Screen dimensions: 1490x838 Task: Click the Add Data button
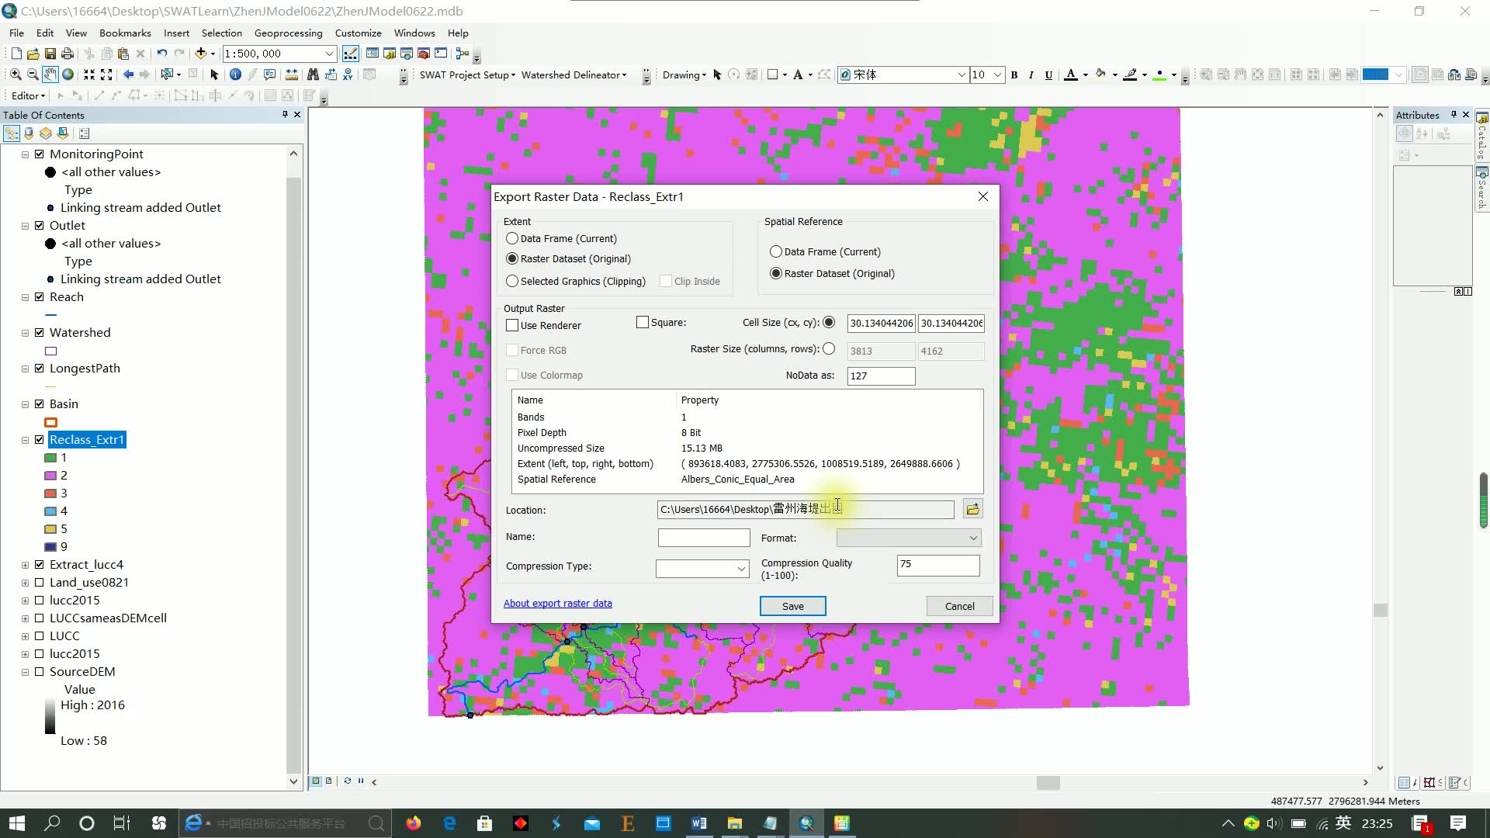click(x=201, y=54)
